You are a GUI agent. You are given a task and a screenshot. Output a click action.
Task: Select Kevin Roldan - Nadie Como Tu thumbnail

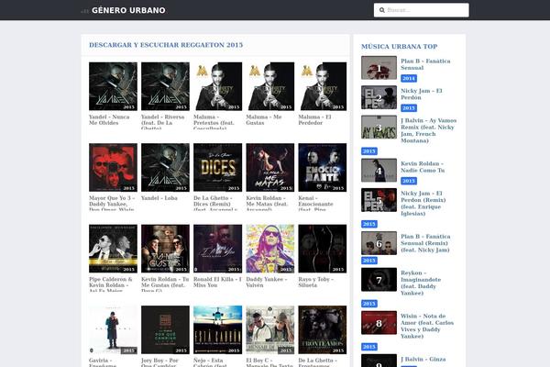[x=379, y=170]
